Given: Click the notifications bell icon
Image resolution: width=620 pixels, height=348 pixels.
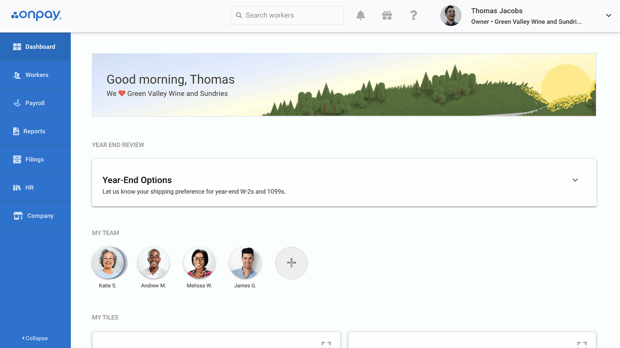Looking at the screenshot, I should coord(361,15).
